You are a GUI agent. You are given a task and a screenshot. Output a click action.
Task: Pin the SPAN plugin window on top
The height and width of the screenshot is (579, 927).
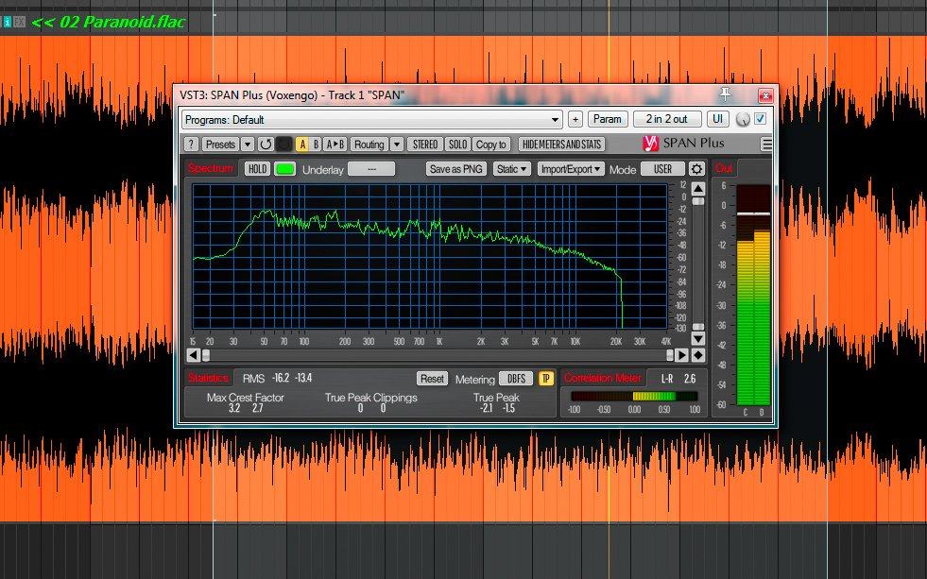pos(726,94)
